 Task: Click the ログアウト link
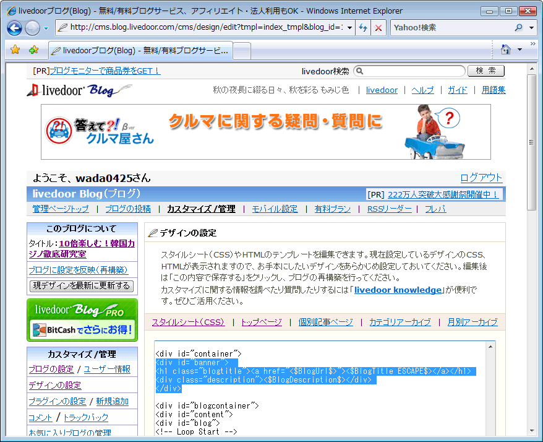(x=481, y=178)
